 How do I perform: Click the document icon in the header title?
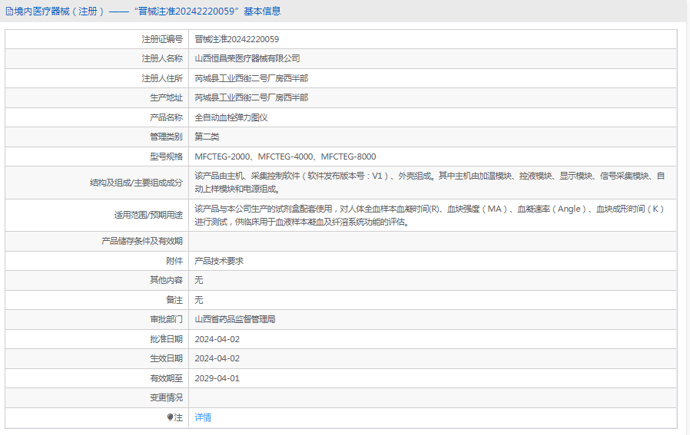(9, 12)
